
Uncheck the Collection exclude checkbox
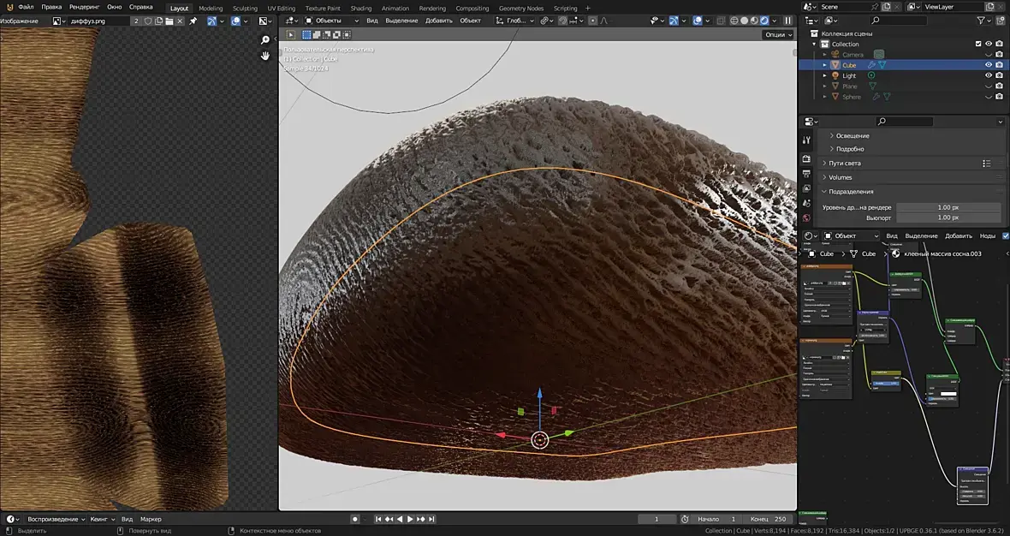click(978, 44)
